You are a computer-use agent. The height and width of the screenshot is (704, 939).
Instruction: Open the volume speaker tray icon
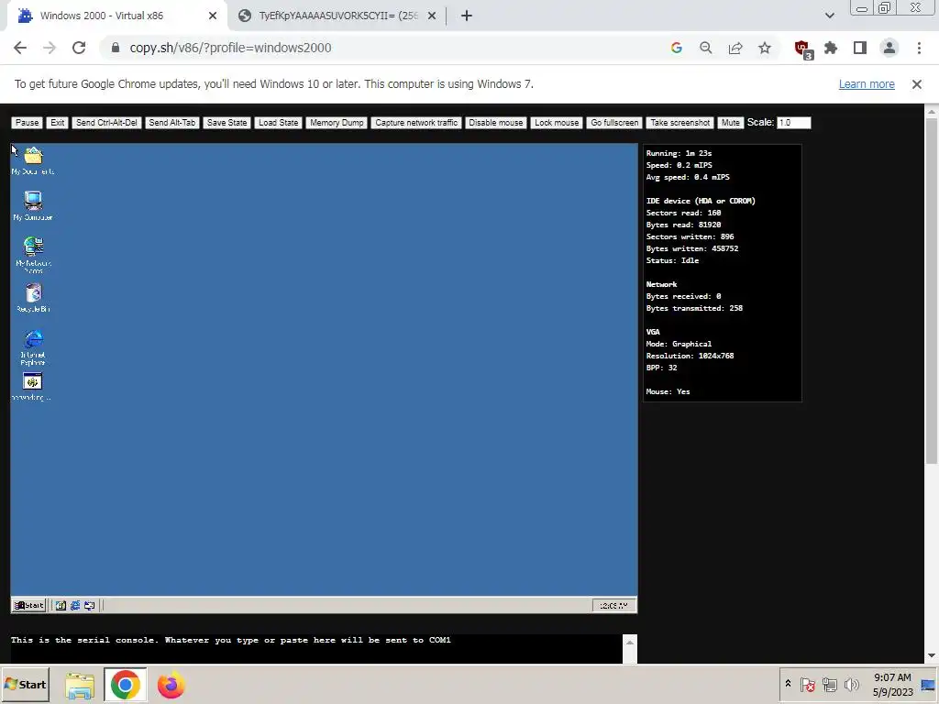pyautogui.click(x=851, y=684)
